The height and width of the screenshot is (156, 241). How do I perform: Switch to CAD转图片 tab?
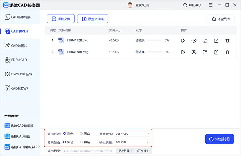[20, 46]
